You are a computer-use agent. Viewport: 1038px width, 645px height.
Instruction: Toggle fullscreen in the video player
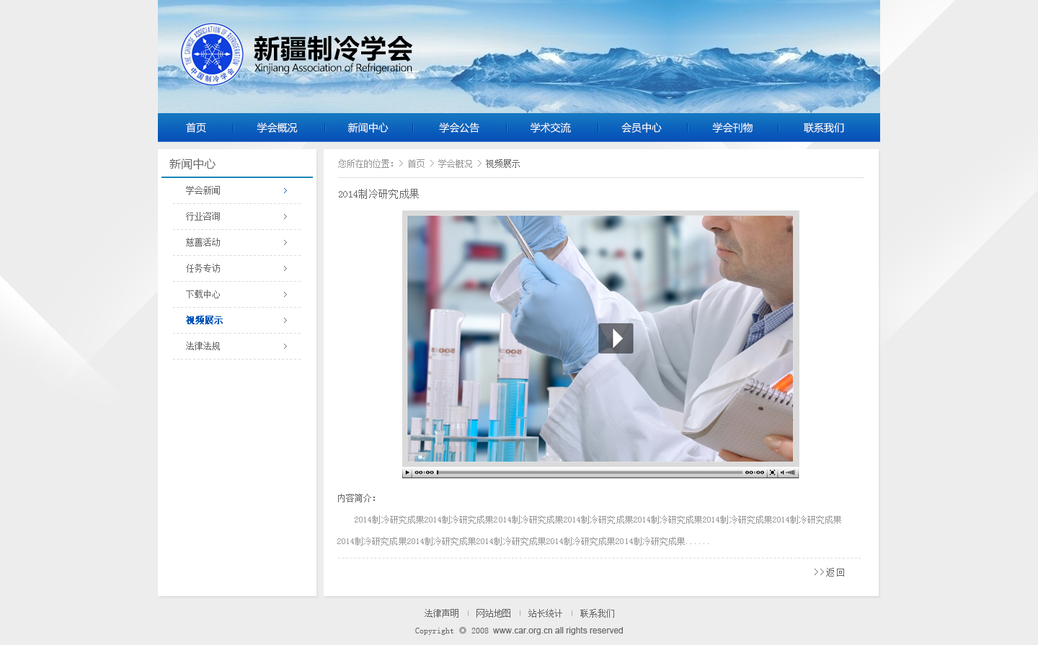(772, 473)
